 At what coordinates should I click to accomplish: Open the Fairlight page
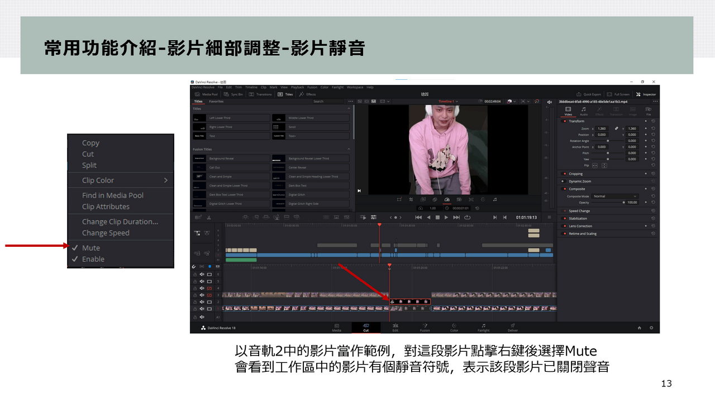pyautogui.click(x=483, y=327)
